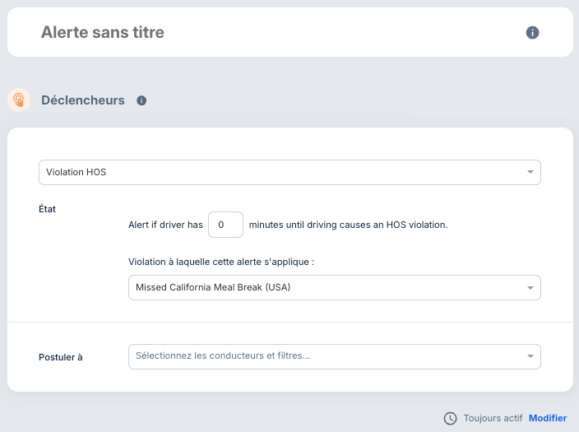Click the Toujours actif schedule text
579x432 pixels.
click(x=493, y=418)
